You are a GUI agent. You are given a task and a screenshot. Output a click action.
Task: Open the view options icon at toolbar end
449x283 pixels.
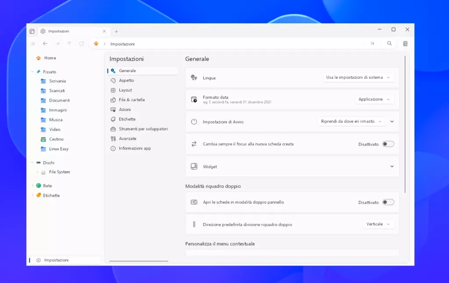405,43
